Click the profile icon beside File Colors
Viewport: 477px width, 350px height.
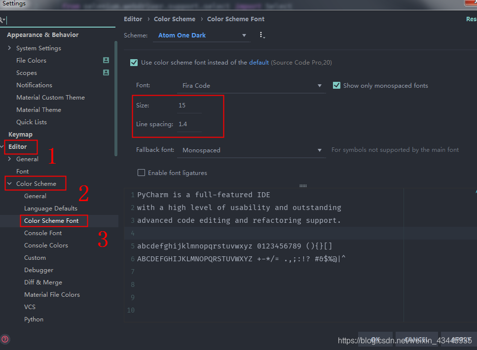click(x=106, y=60)
